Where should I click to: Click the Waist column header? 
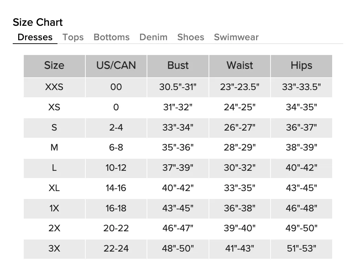click(240, 66)
